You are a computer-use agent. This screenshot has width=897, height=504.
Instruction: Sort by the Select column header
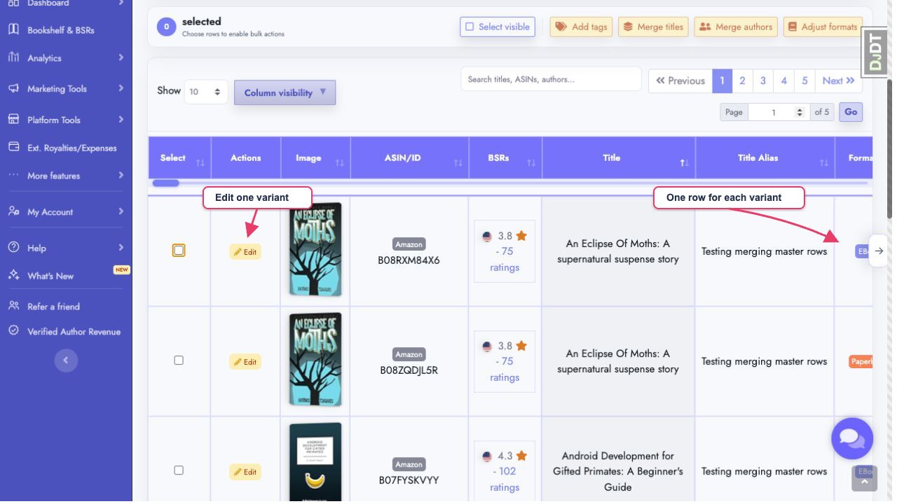coord(179,157)
